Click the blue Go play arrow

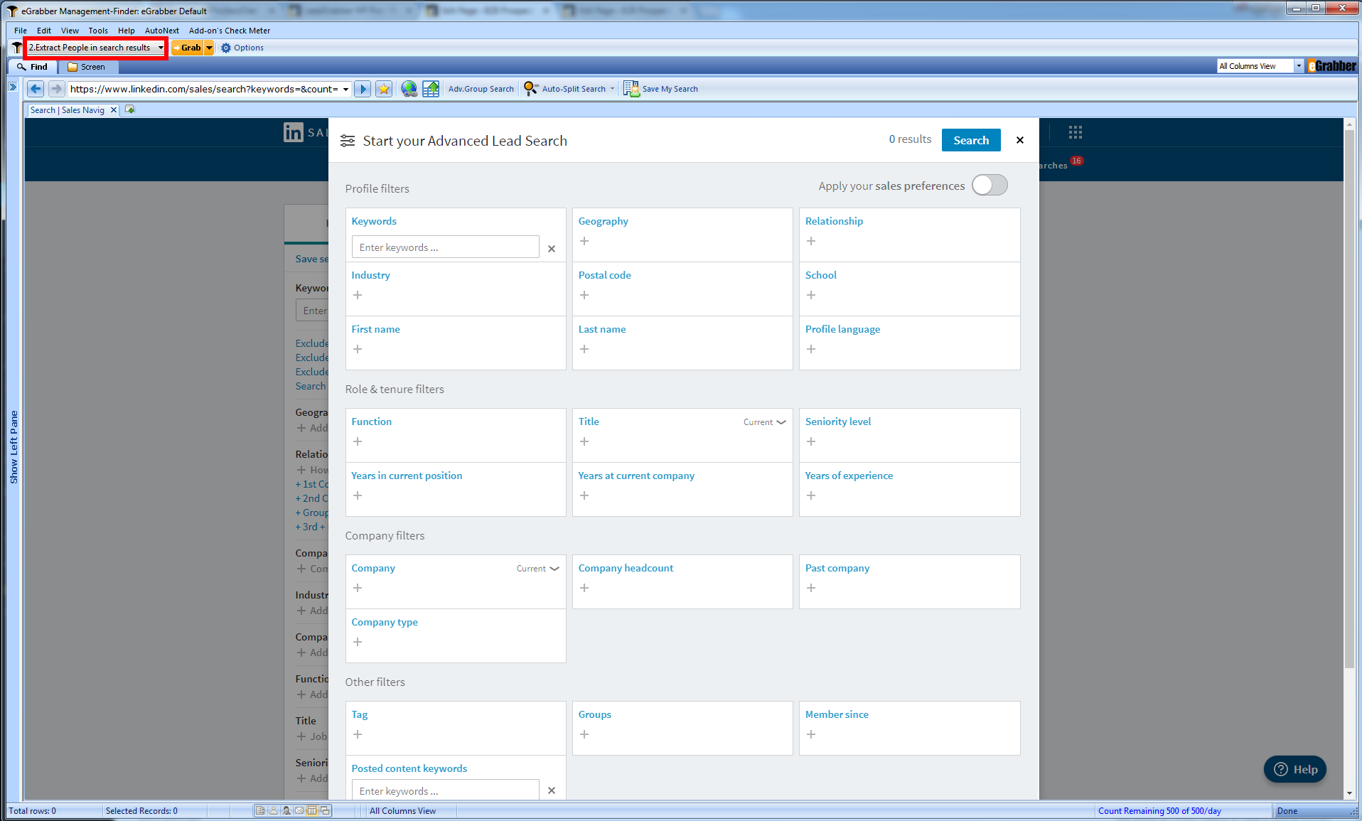pos(363,89)
